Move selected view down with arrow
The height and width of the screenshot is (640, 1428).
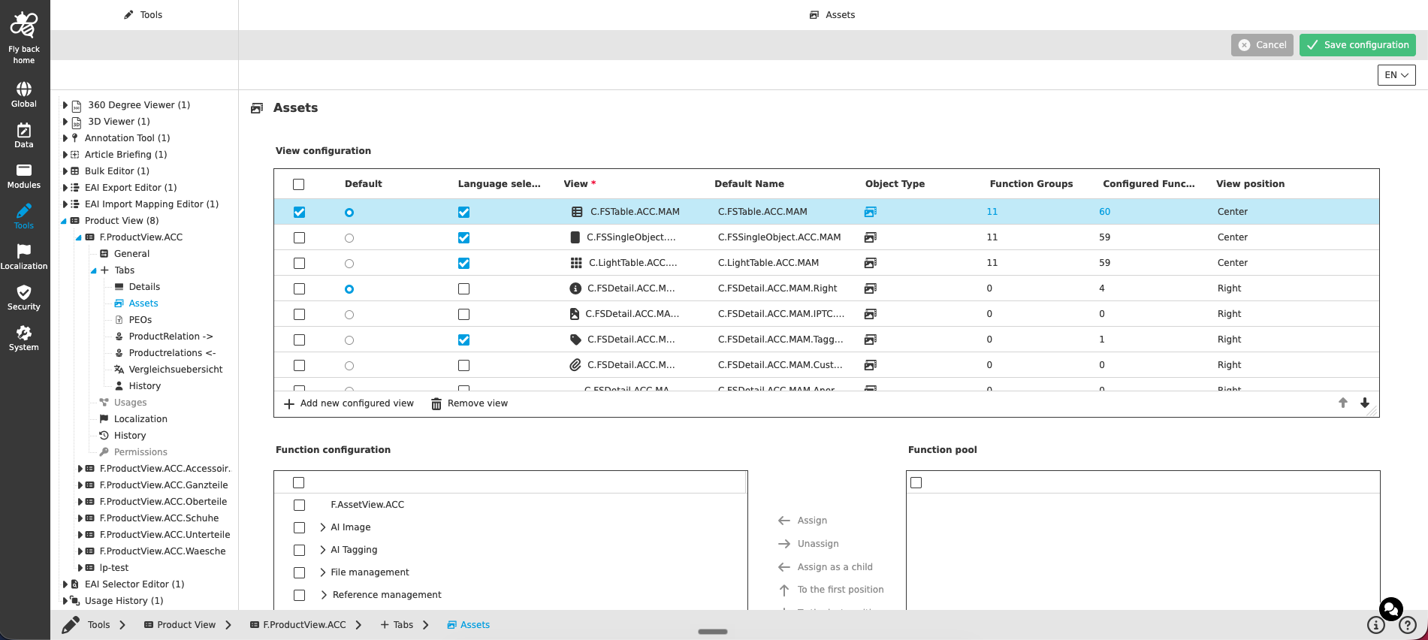(x=1365, y=403)
